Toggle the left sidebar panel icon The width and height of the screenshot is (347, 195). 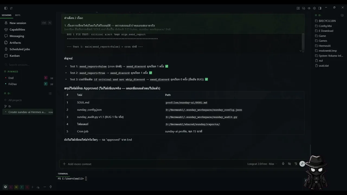tap(6, 8)
